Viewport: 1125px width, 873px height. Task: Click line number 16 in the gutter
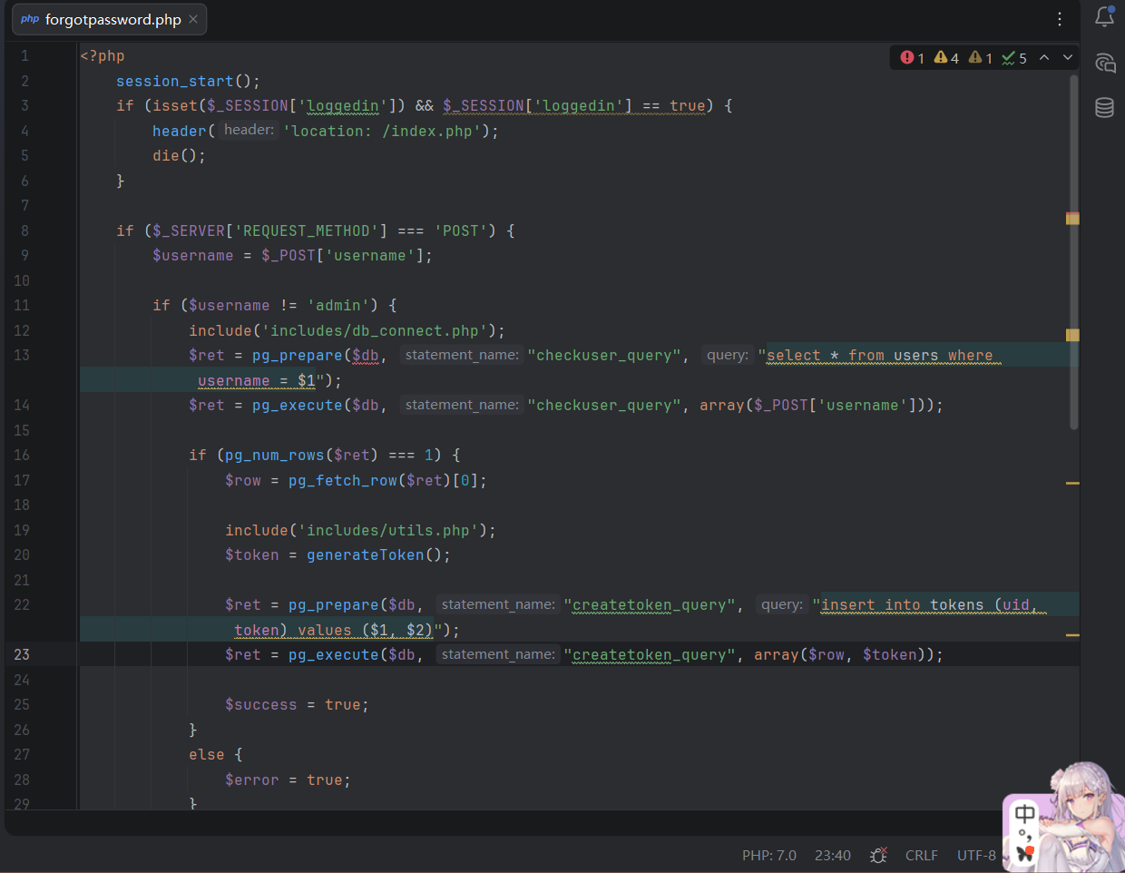[22, 455]
